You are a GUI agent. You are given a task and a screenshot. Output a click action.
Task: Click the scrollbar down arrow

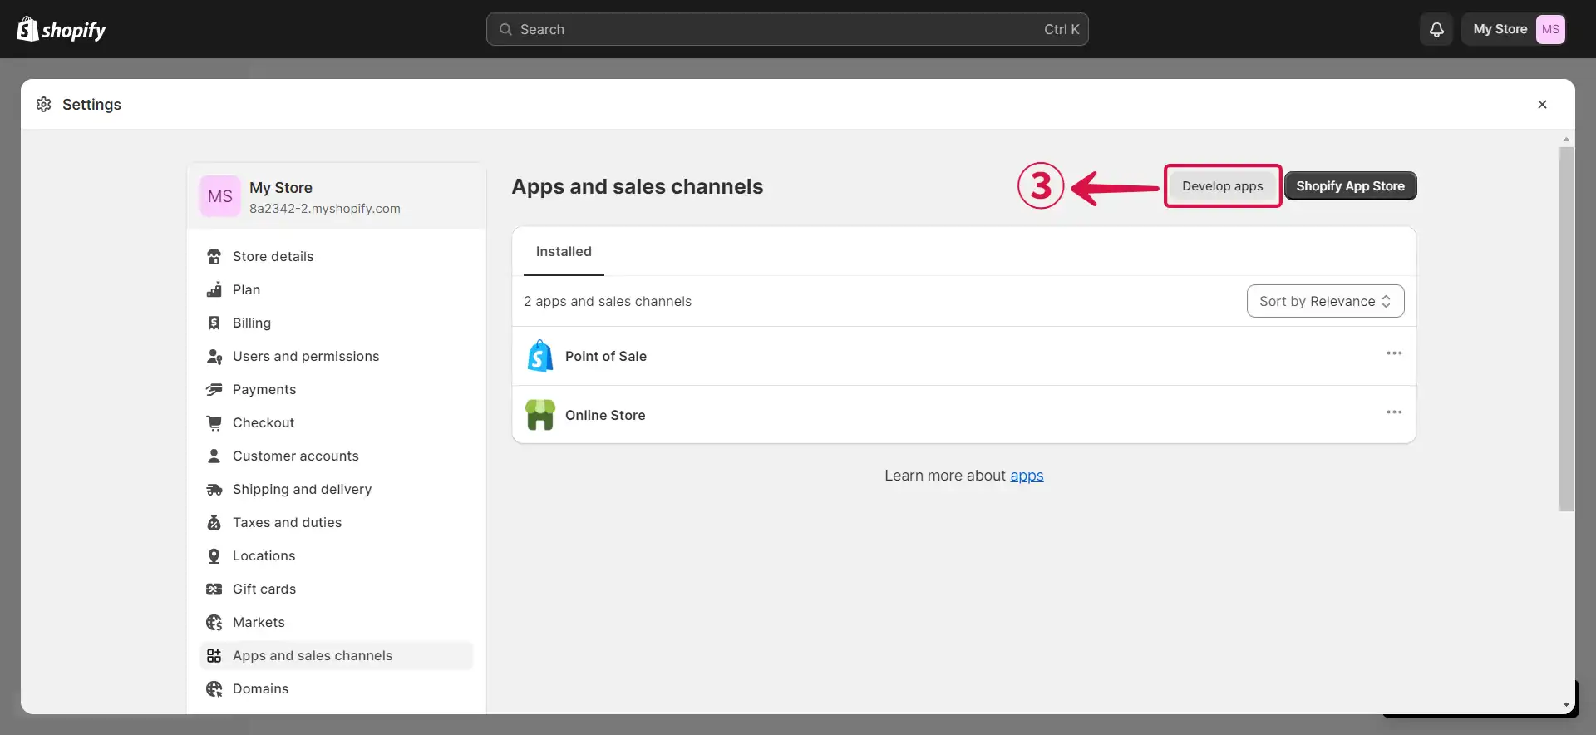point(1566,705)
